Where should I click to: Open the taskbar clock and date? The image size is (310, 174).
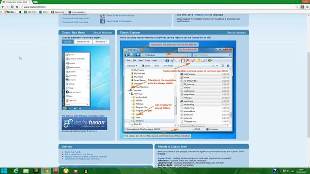(x=301, y=171)
